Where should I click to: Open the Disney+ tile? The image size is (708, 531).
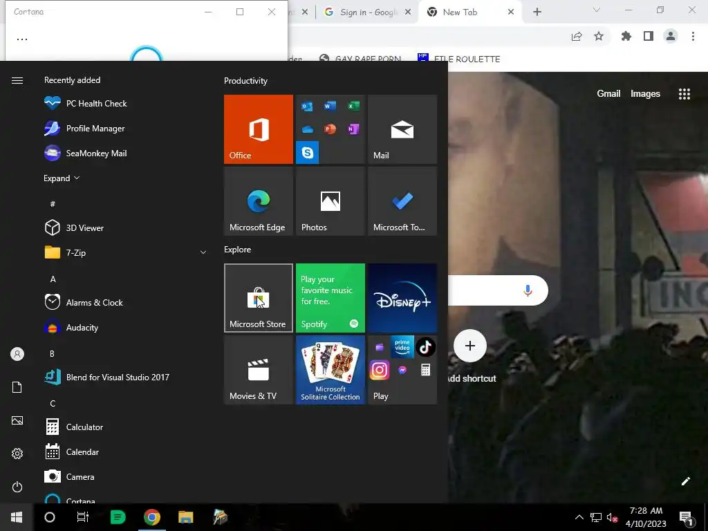[402, 298]
